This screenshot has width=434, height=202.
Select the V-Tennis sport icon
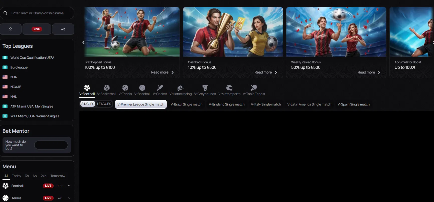pyautogui.click(x=125, y=88)
